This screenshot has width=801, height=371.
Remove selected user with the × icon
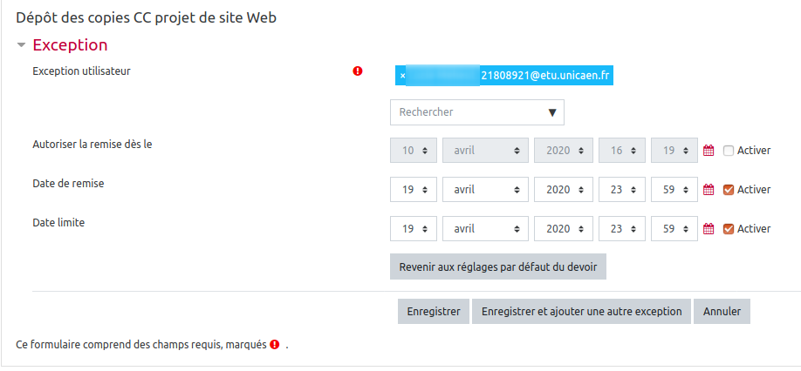pyautogui.click(x=402, y=77)
